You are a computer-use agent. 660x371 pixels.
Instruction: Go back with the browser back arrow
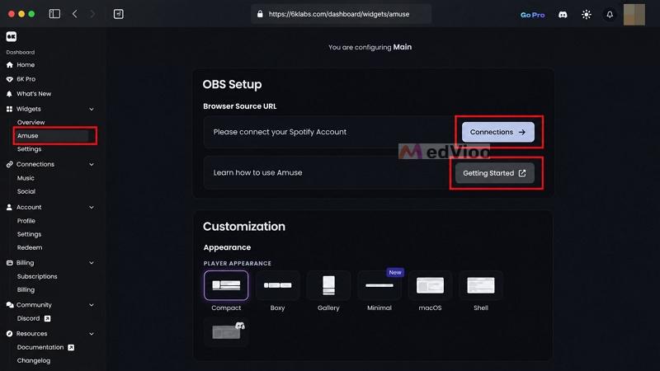click(x=74, y=14)
